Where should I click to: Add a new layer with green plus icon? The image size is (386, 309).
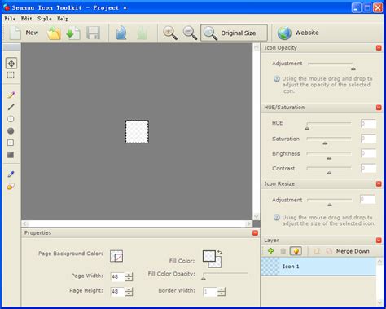[270, 251]
